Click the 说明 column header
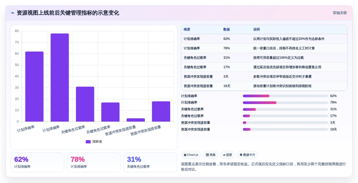This screenshot has width=358, height=183. [257, 30]
